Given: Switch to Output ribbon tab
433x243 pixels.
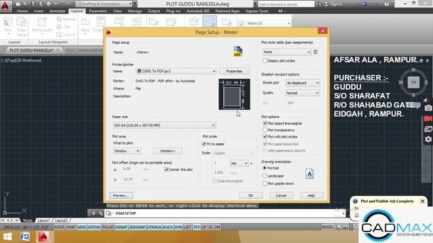Looking at the screenshot, I should tap(154, 11).
